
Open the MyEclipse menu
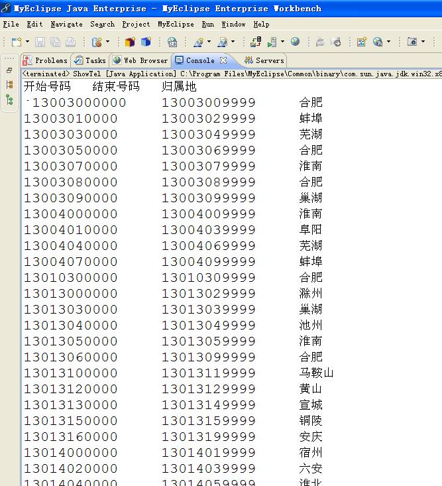tap(176, 24)
